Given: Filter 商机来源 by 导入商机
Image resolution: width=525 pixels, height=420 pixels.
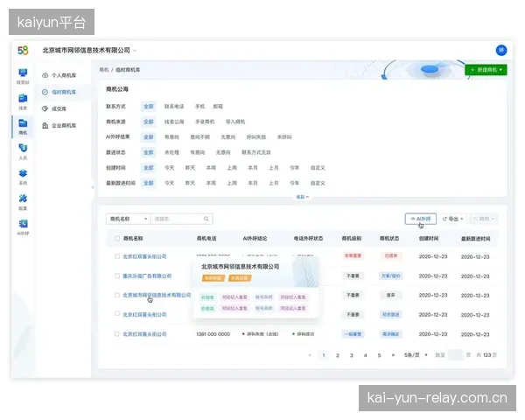Looking at the screenshot, I should point(235,122).
